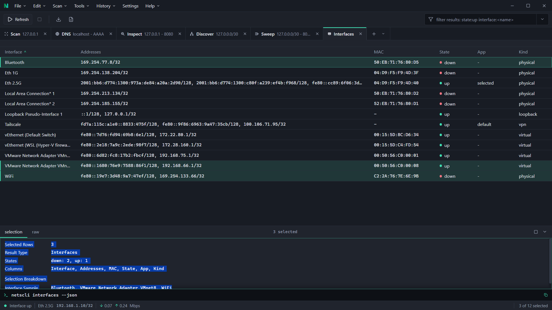The height and width of the screenshot is (310, 552).
Task: Open the Help menu
Action: [x=152, y=6]
